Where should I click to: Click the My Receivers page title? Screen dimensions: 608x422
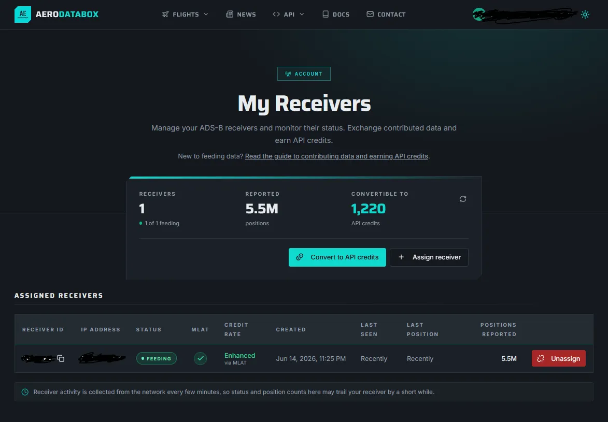[x=304, y=104]
